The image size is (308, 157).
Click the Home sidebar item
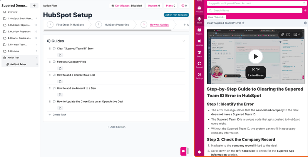pos(199,1)
